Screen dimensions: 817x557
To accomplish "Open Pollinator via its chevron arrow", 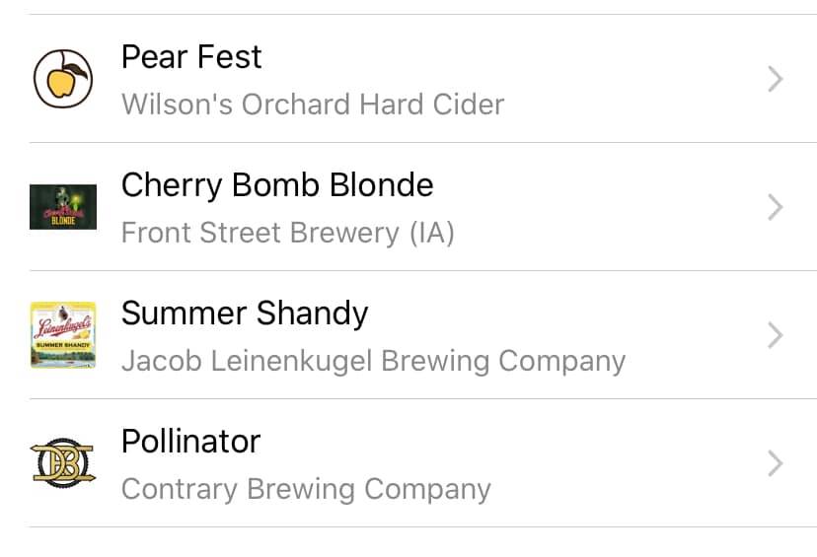I will pyautogui.click(x=776, y=463).
